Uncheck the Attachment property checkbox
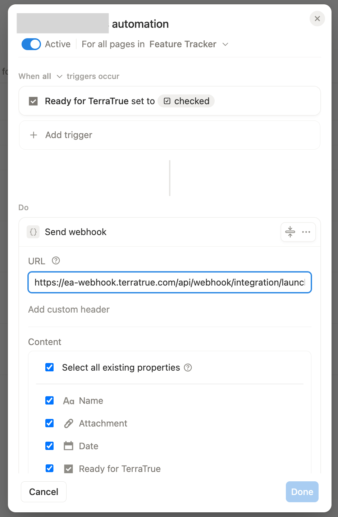338x517 pixels. pyautogui.click(x=50, y=423)
